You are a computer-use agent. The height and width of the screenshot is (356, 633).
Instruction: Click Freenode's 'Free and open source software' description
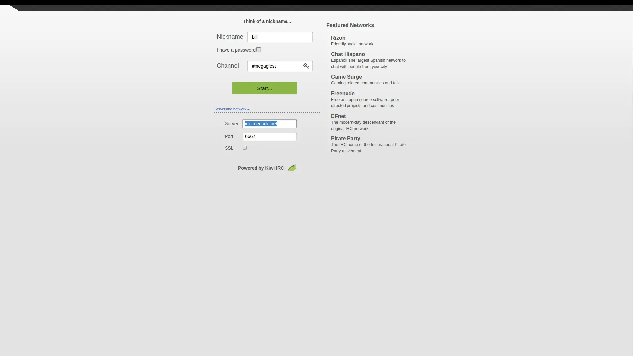tap(365, 103)
